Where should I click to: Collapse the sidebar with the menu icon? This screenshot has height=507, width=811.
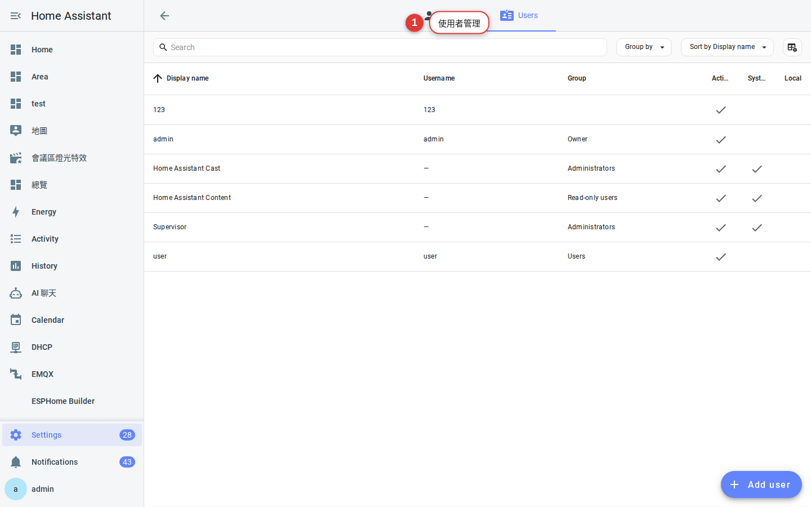coord(16,16)
